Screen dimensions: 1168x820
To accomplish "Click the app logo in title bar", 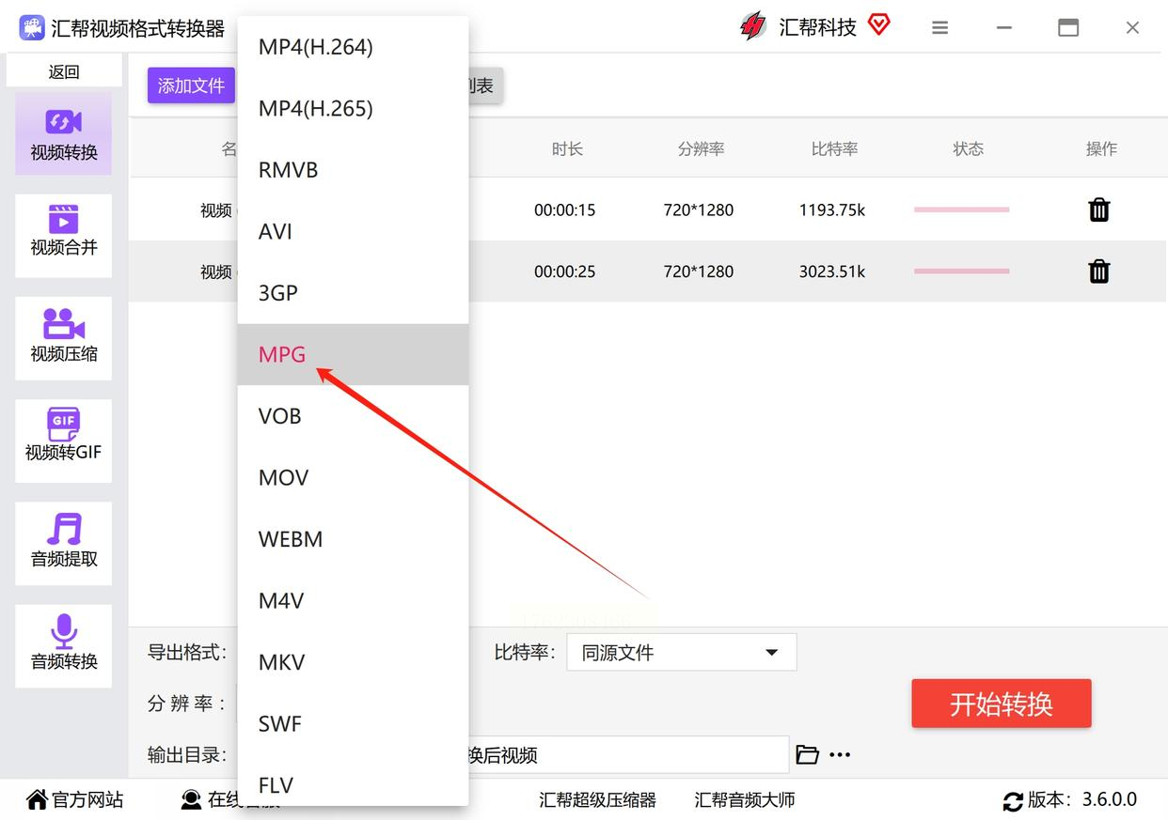I will pos(32,28).
